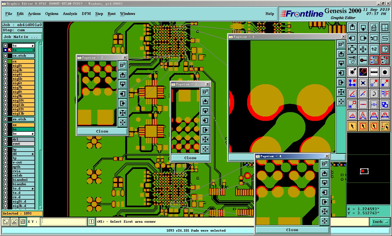
Task: Select the mirror F tool icon
Action: pos(385,94)
